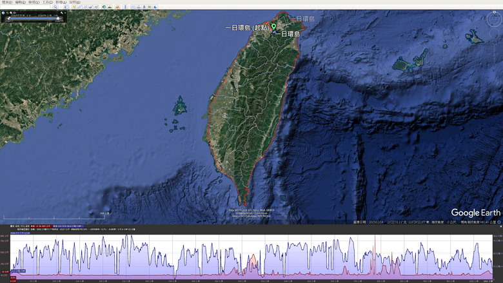Toggle the sidebar panel visibility button
The width and height of the screenshot is (503, 283).
[x=66, y=6]
